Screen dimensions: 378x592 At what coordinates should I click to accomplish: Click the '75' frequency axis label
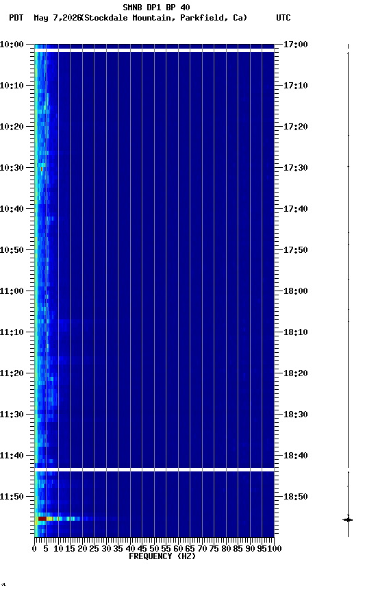click(214, 550)
